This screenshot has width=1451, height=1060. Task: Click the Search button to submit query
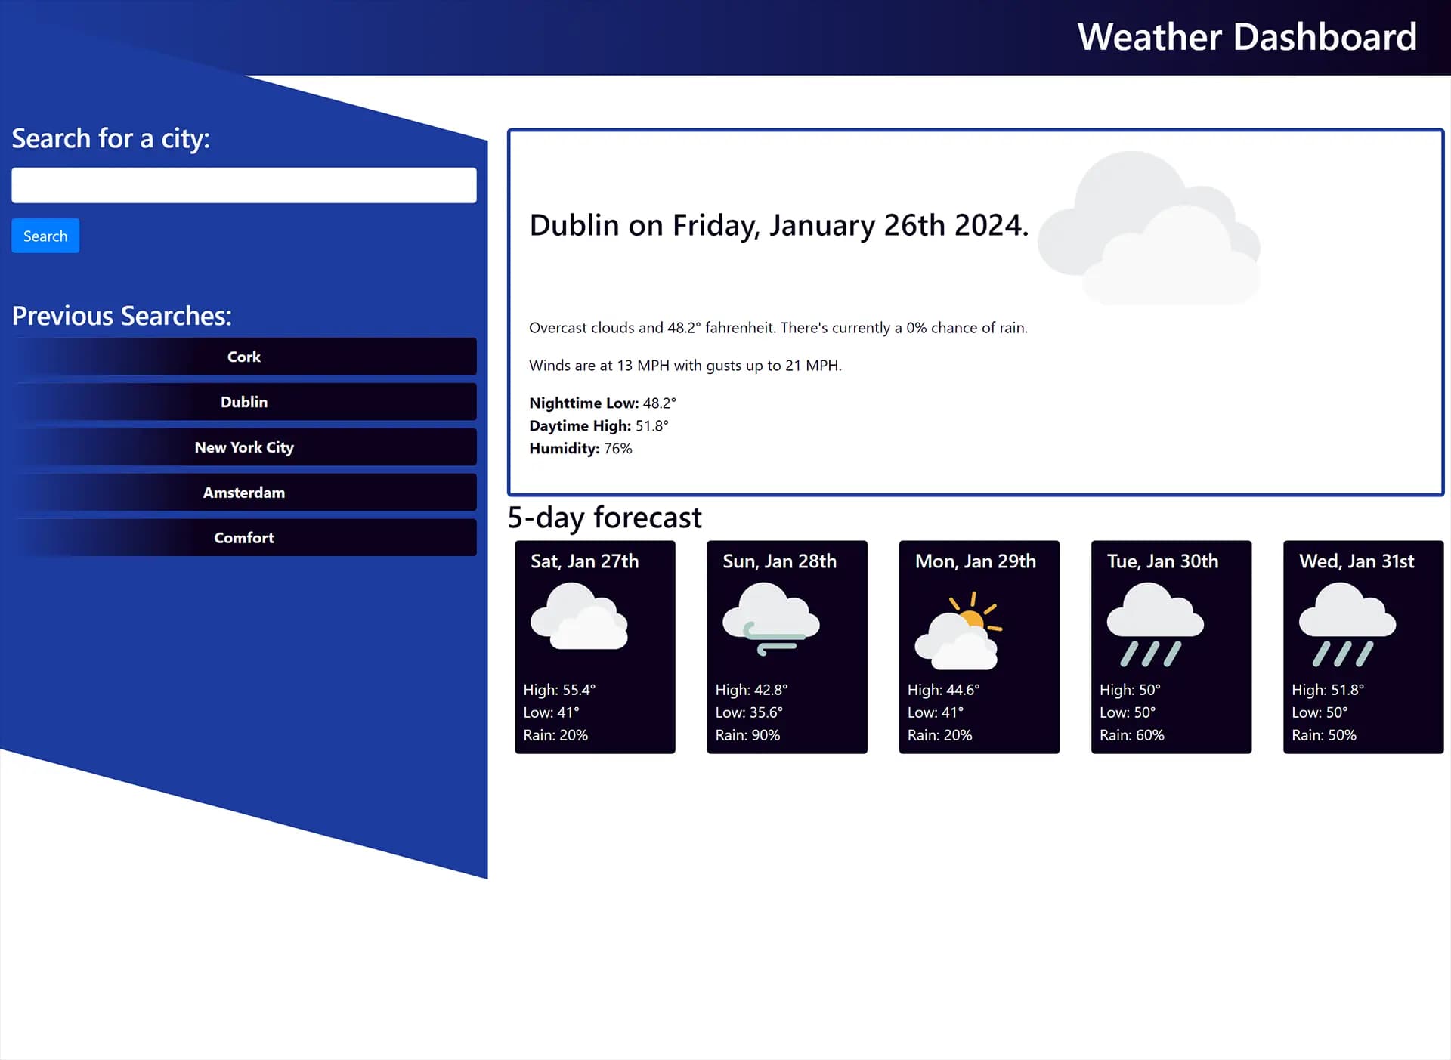pos(45,236)
